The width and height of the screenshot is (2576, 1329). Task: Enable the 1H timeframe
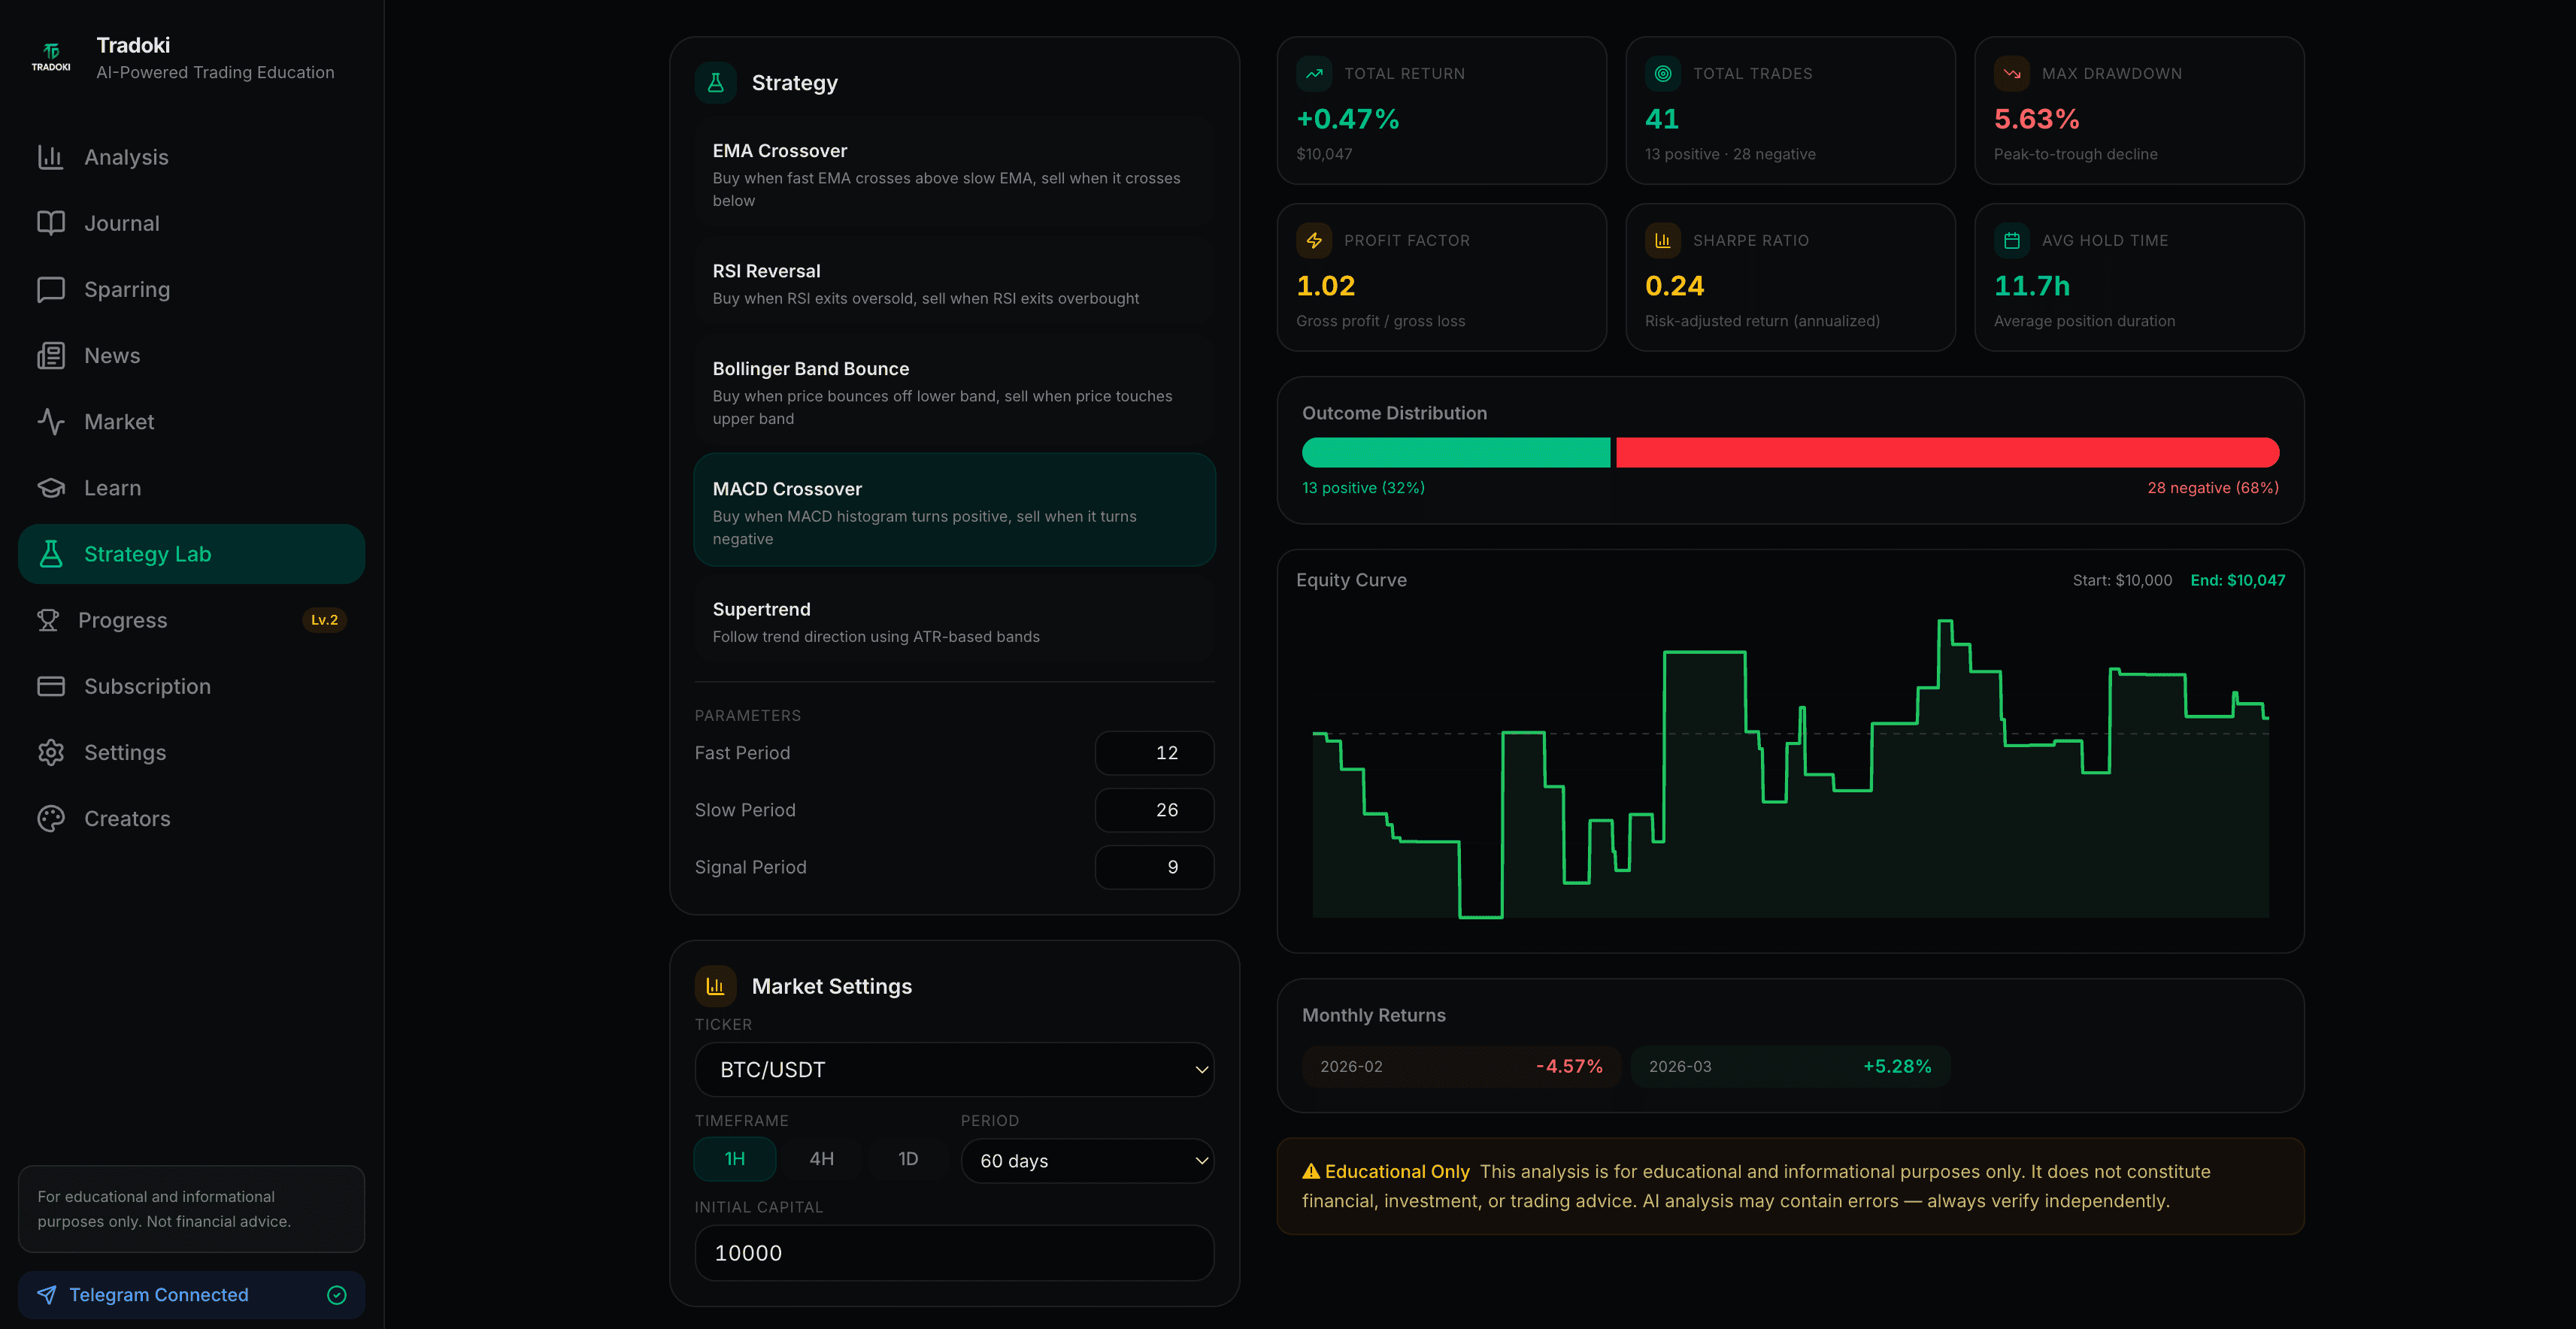click(x=734, y=1158)
